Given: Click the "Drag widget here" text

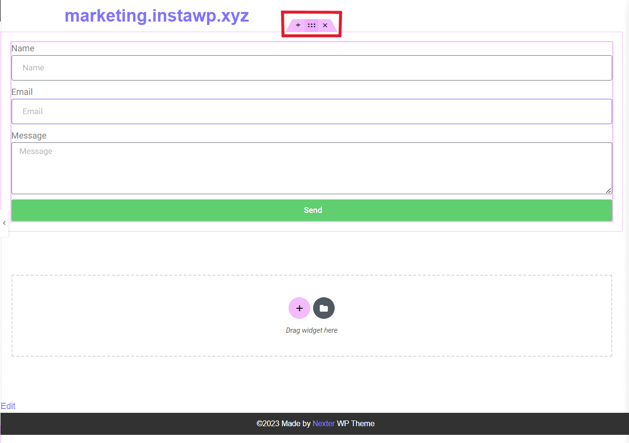Looking at the screenshot, I should tap(312, 330).
